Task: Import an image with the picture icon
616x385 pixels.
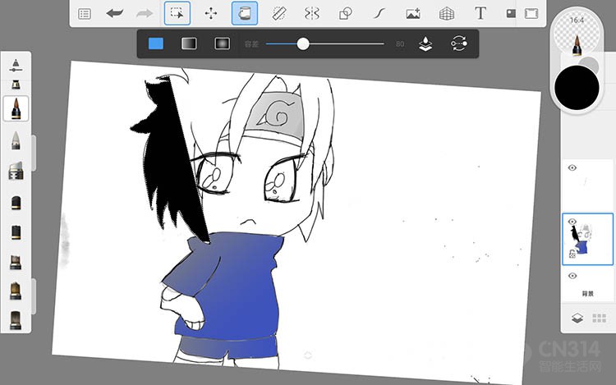Action: [413, 14]
